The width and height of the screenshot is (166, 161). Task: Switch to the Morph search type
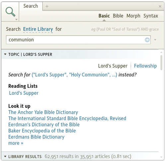133,16
